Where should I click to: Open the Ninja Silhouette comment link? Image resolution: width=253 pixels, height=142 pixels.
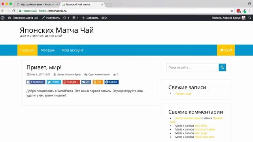(x=204, y=137)
